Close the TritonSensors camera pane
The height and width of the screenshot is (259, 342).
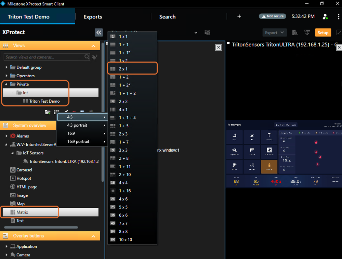click(339, 47)
